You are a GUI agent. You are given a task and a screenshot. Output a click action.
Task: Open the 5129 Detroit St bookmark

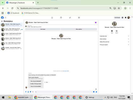(x=30, y=13)
